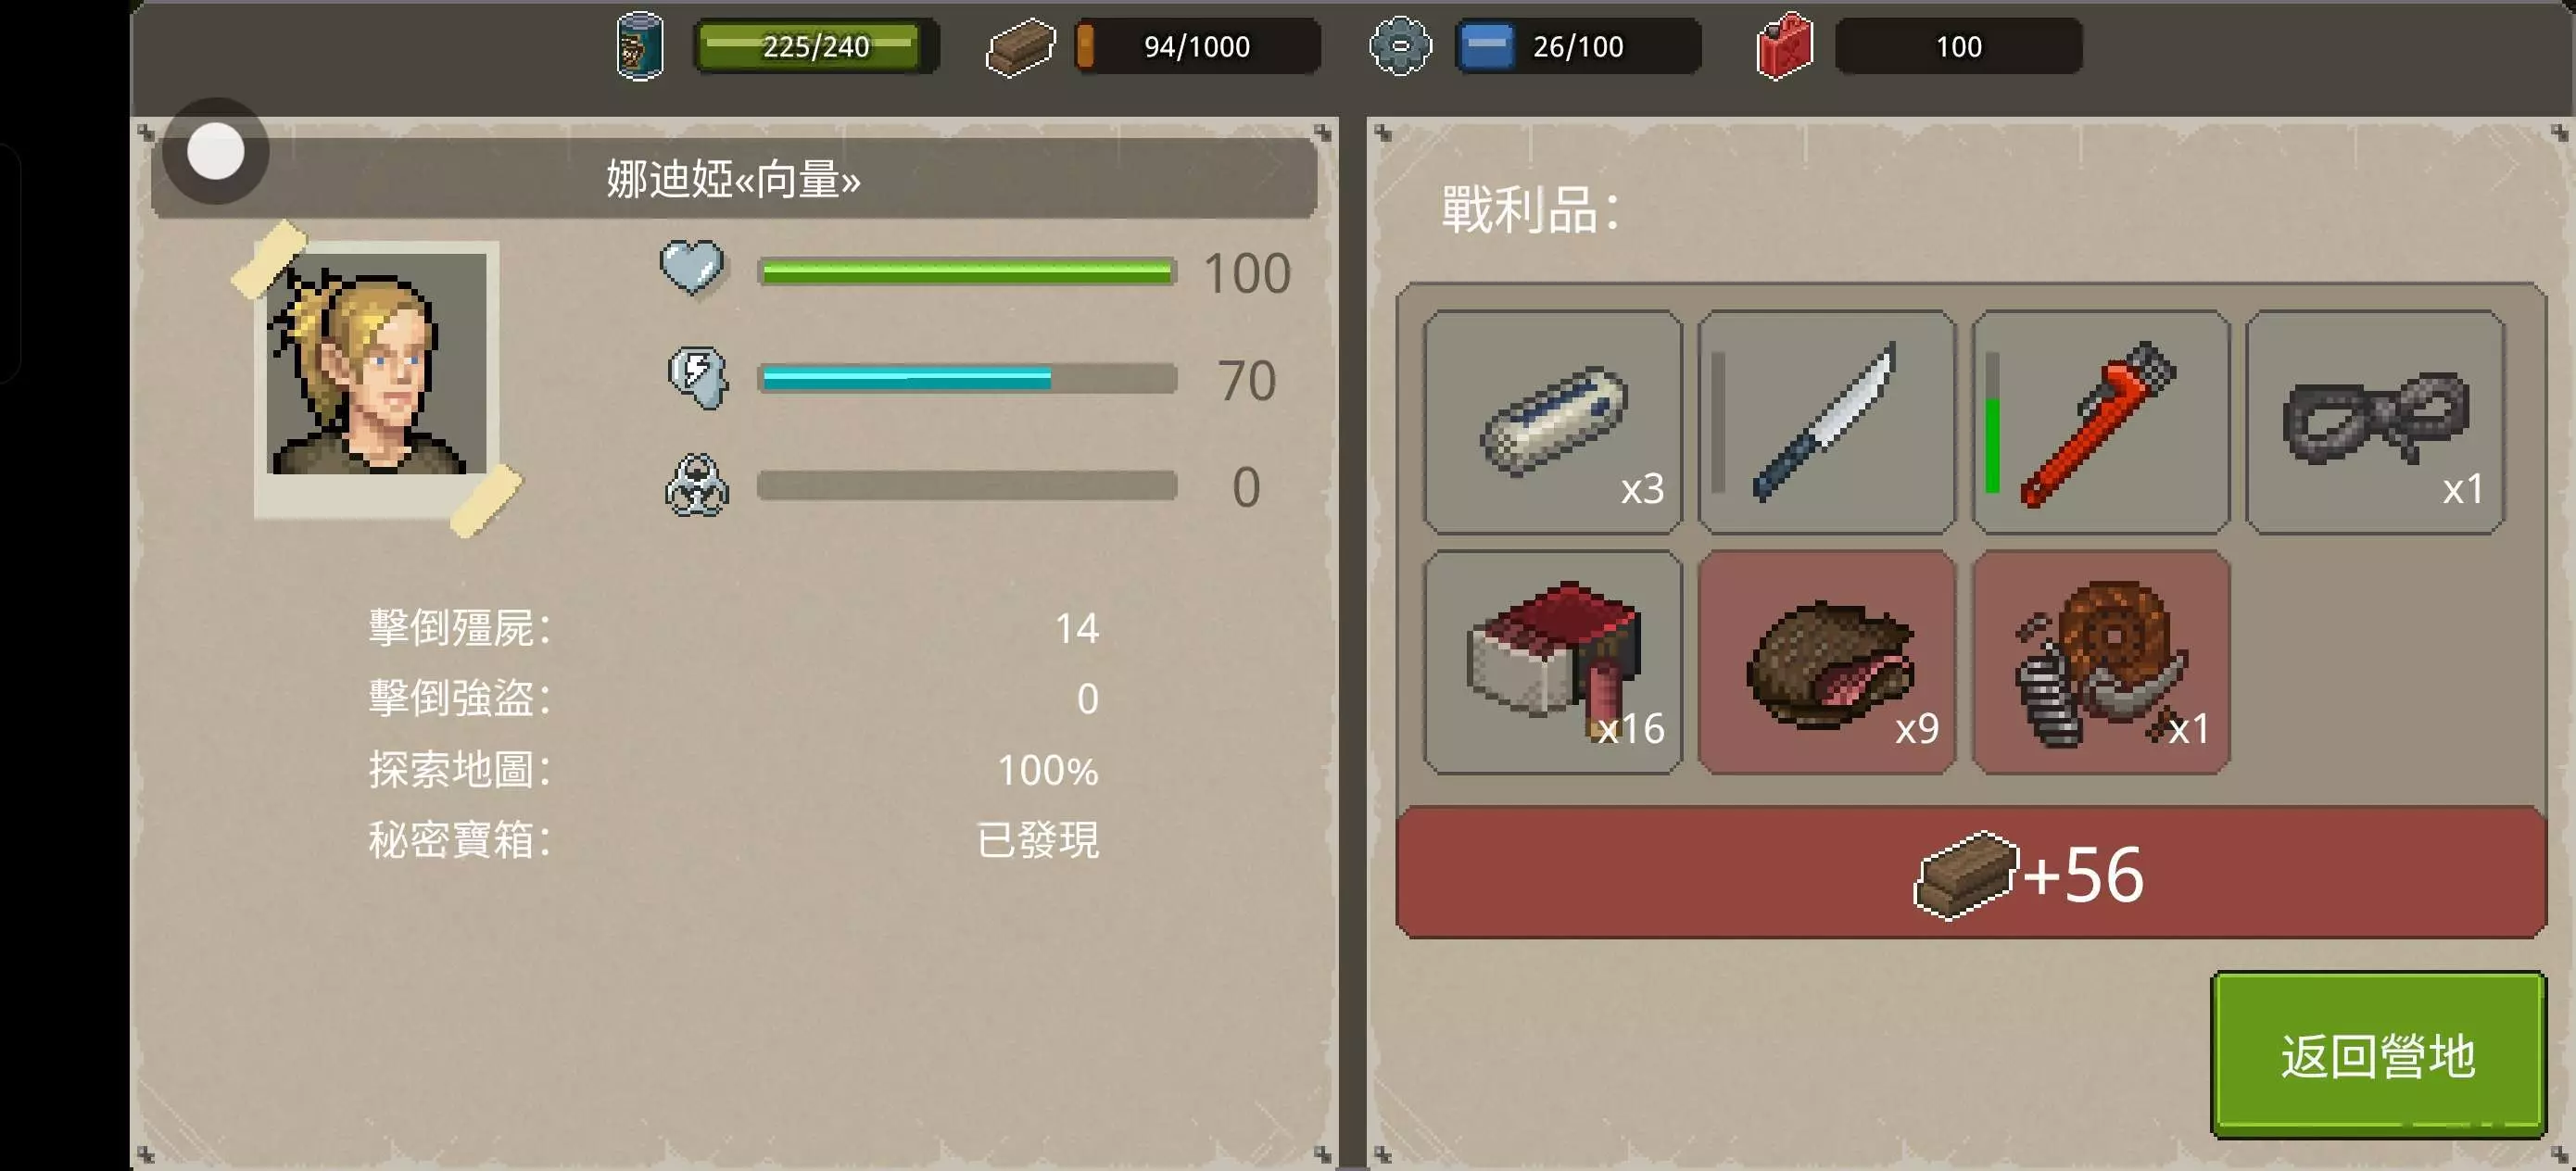Image resolution: width=2576 pixels, height=1171 pixels.
Task: Select the gears and springs item
Action: 2101,662
